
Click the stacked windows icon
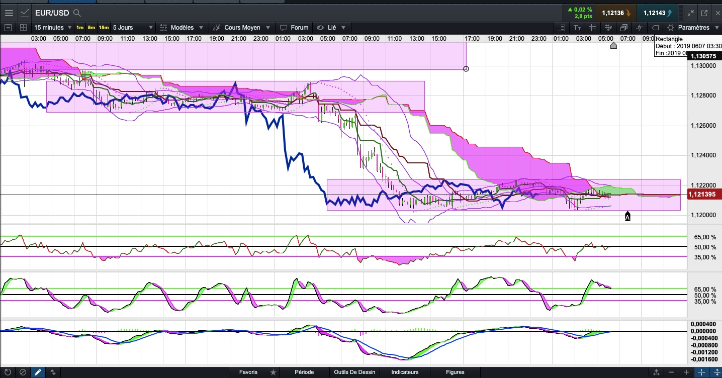tap(624, 28)
